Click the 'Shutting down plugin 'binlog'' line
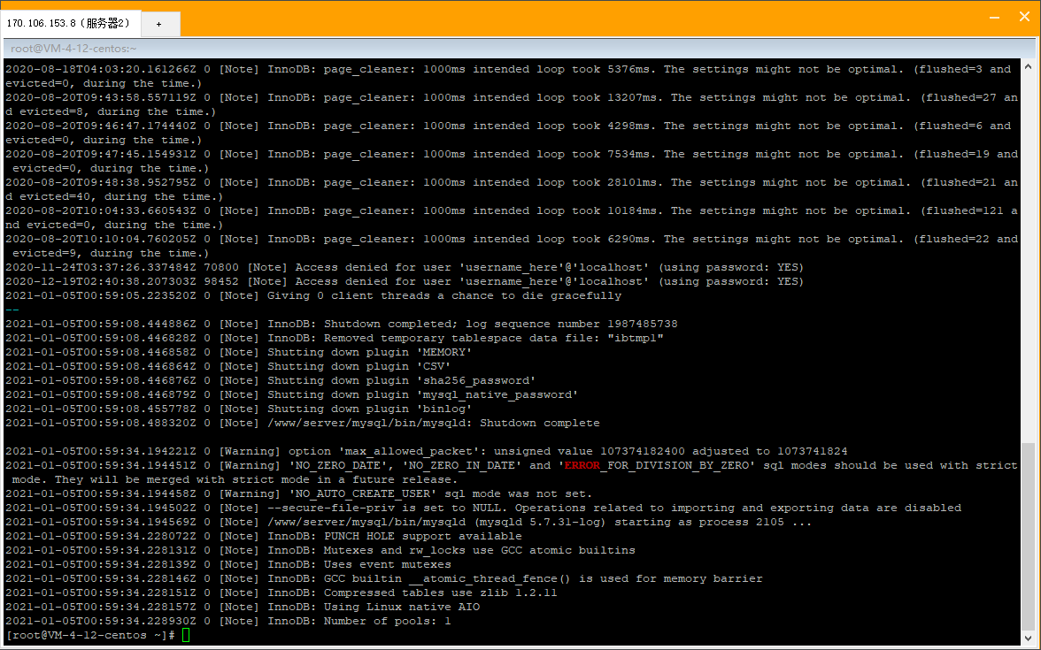 (x=238, y=409)
